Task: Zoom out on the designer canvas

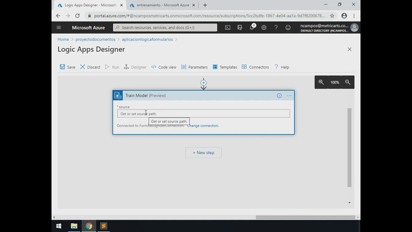Action: click(x=348, y=82)
